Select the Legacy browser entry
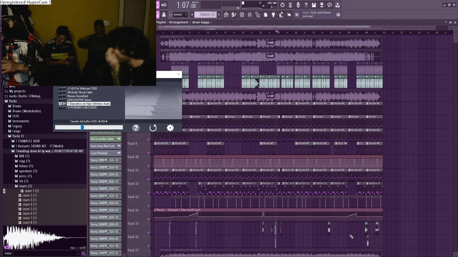The height and width of the screenshot is (257, 458). point(15,126)
